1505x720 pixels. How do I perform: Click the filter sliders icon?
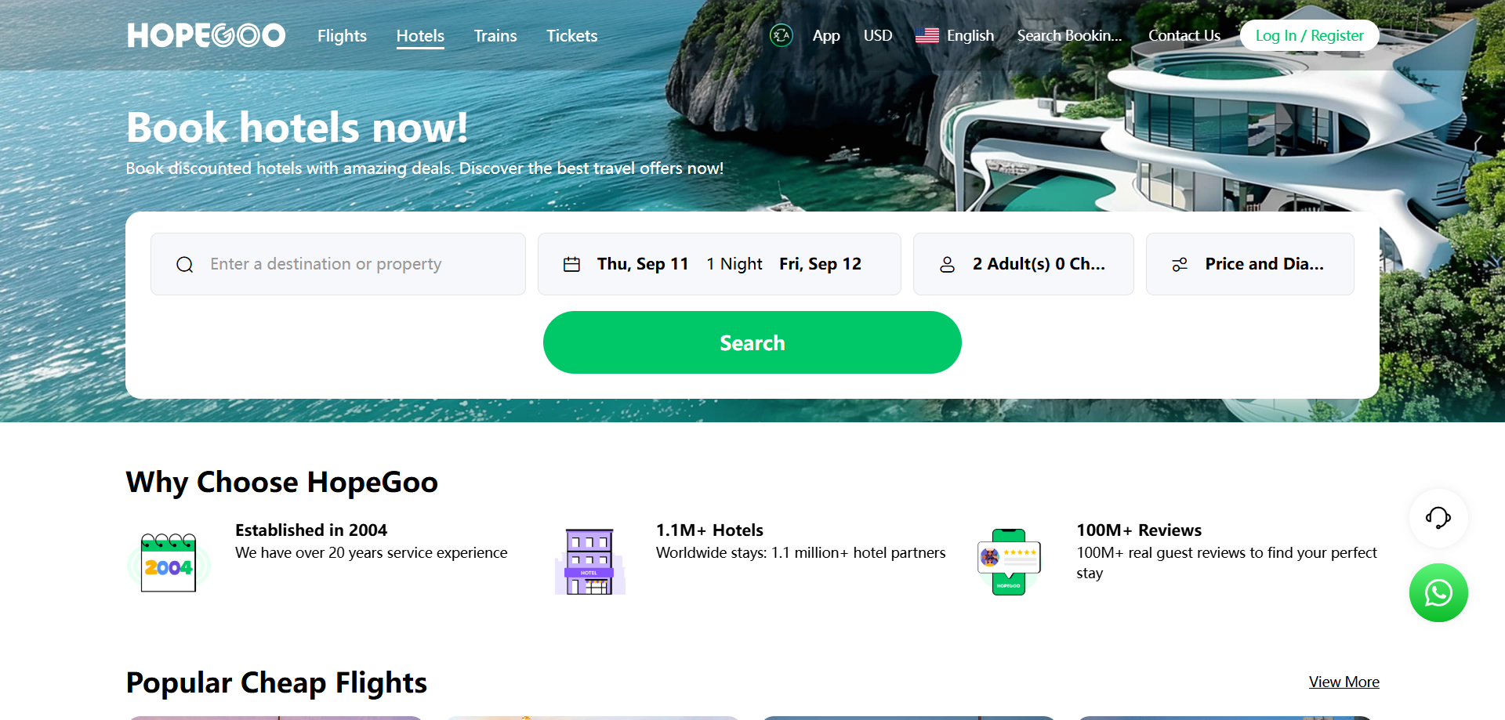pos(1180,265)
